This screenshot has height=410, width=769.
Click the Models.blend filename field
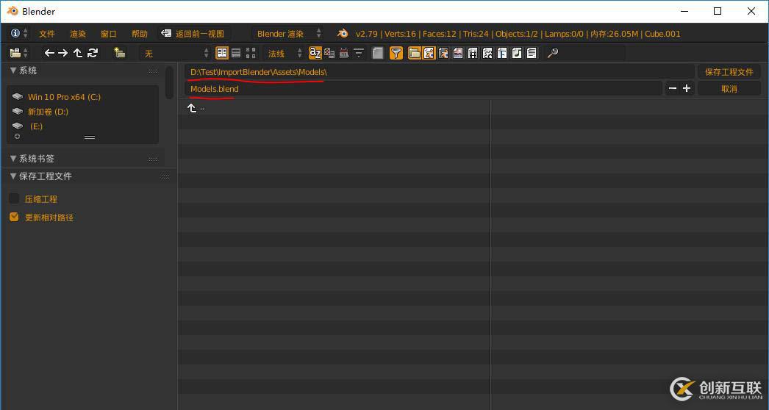pos(423,89)
